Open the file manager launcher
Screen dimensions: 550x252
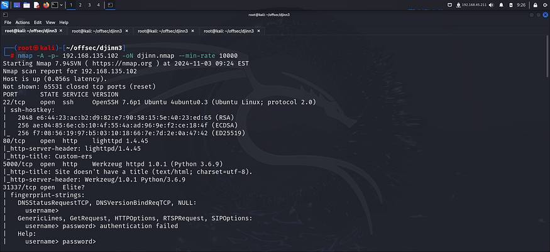26,5
